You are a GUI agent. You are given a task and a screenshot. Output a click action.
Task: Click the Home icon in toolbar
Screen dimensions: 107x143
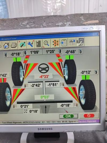[6, 45]
